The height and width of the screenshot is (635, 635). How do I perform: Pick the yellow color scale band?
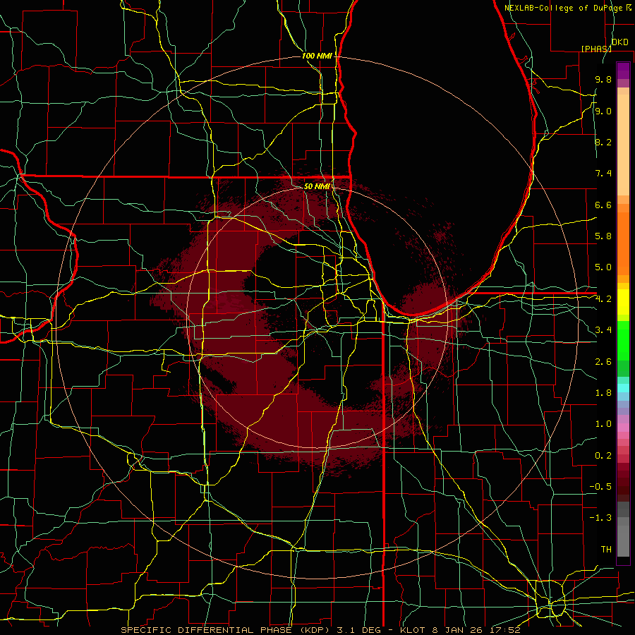point(623,302)
